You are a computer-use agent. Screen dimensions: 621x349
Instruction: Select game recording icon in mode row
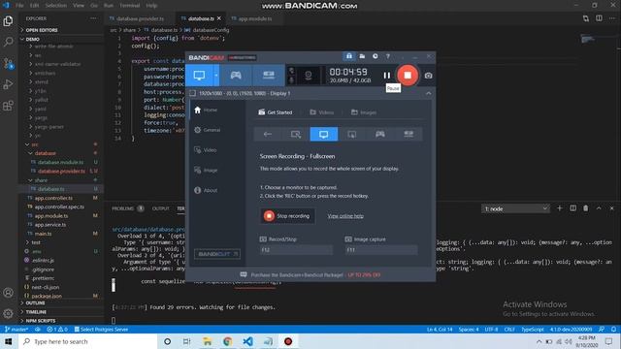pos(379,134)
